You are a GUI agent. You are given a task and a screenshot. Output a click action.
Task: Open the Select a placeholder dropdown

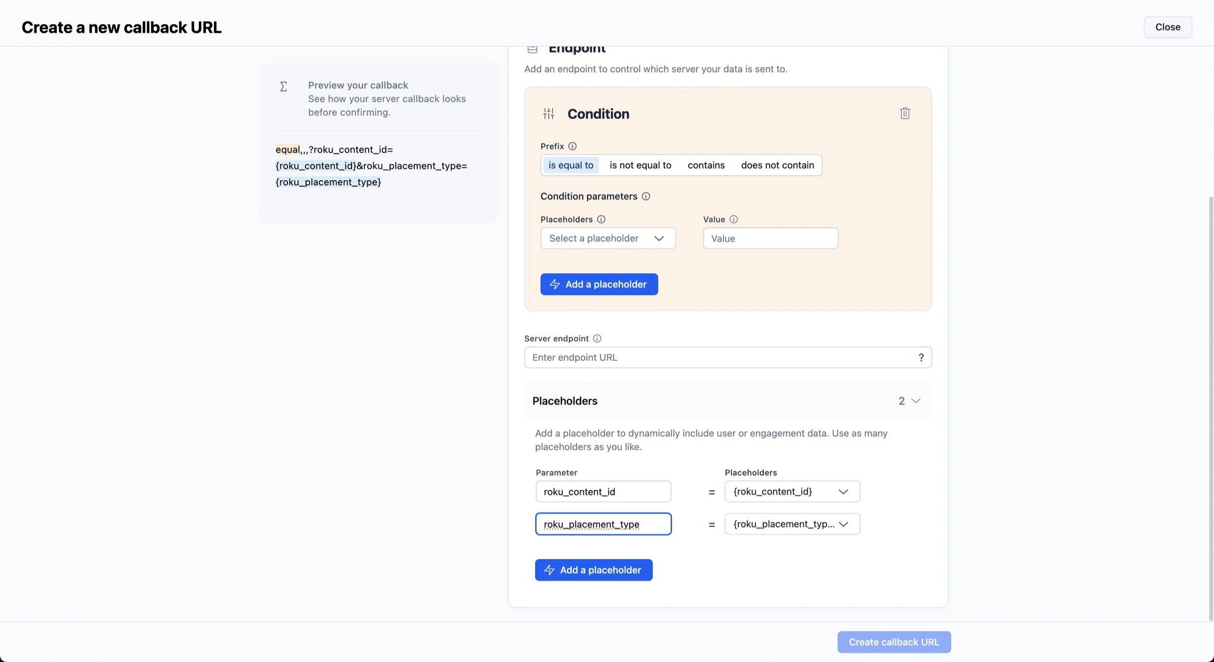[x=607, y=238]
